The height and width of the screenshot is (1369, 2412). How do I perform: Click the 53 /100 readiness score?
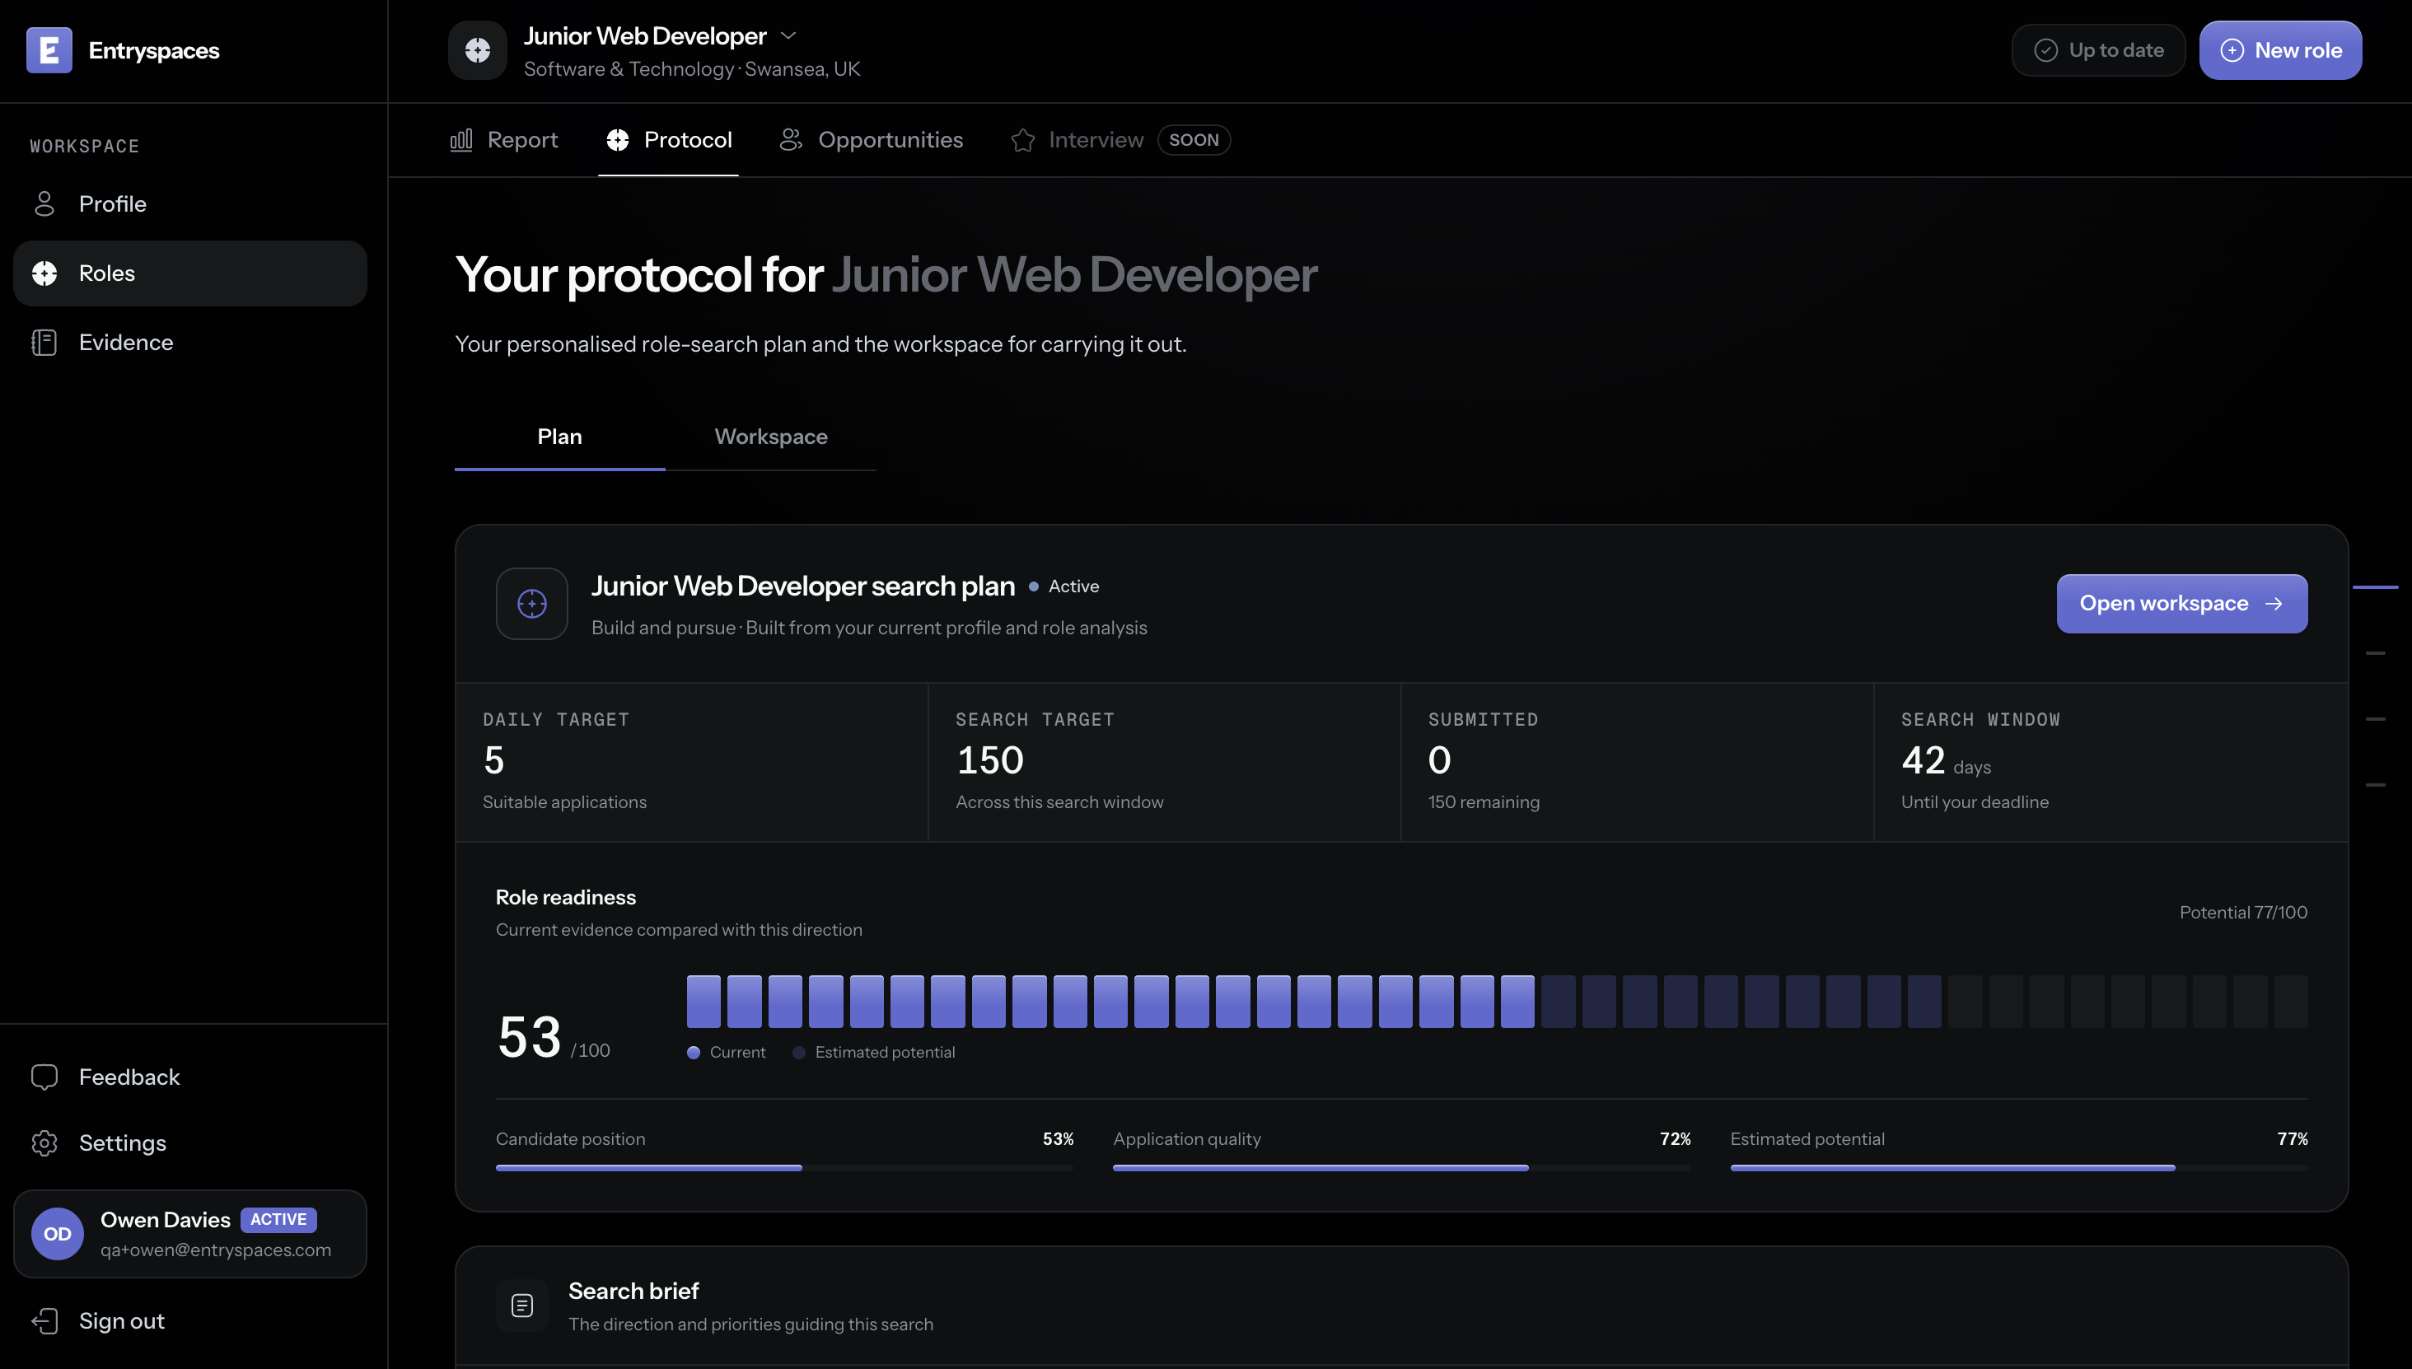click(553, 1037)
